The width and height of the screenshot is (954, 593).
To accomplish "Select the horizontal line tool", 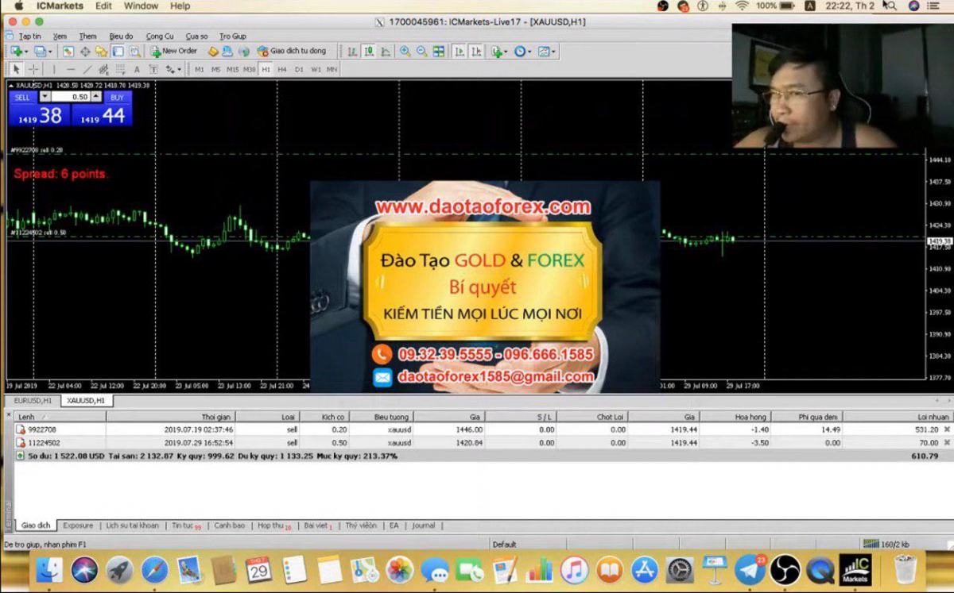I will (70, 70).
